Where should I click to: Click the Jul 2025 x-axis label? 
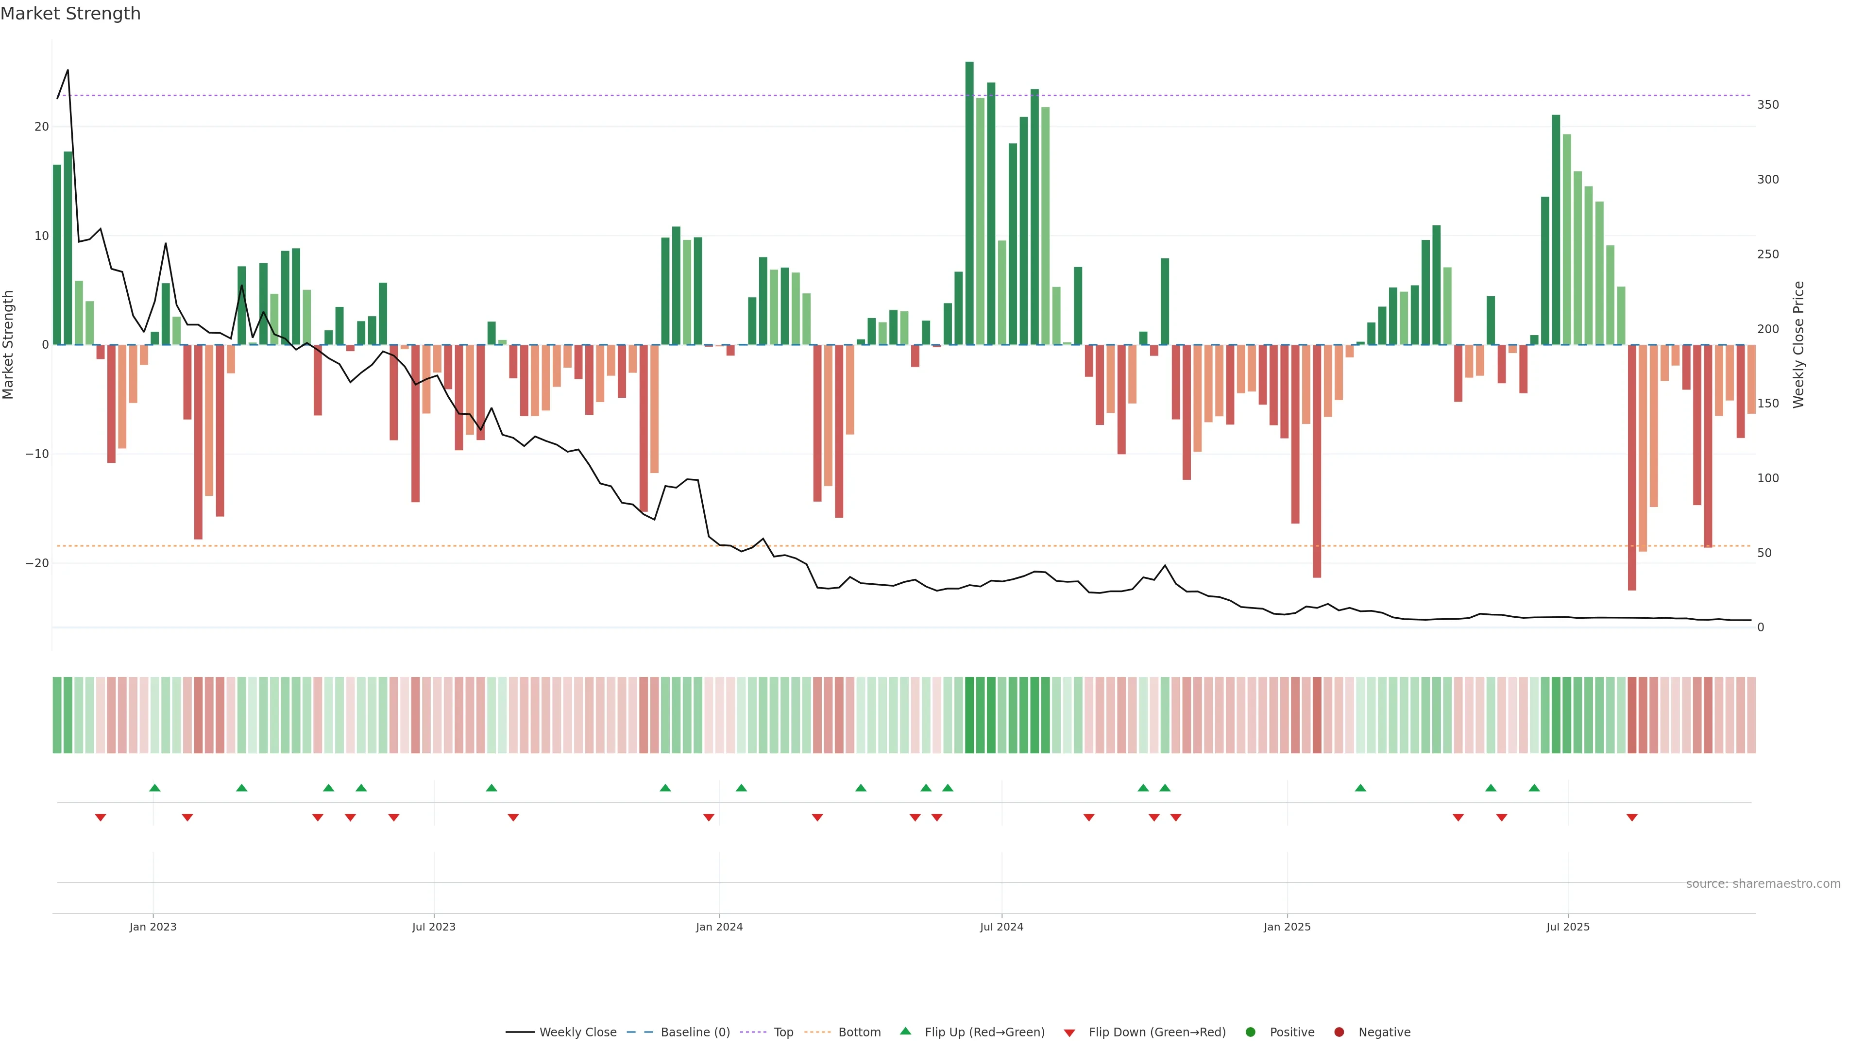[1567, 927]
